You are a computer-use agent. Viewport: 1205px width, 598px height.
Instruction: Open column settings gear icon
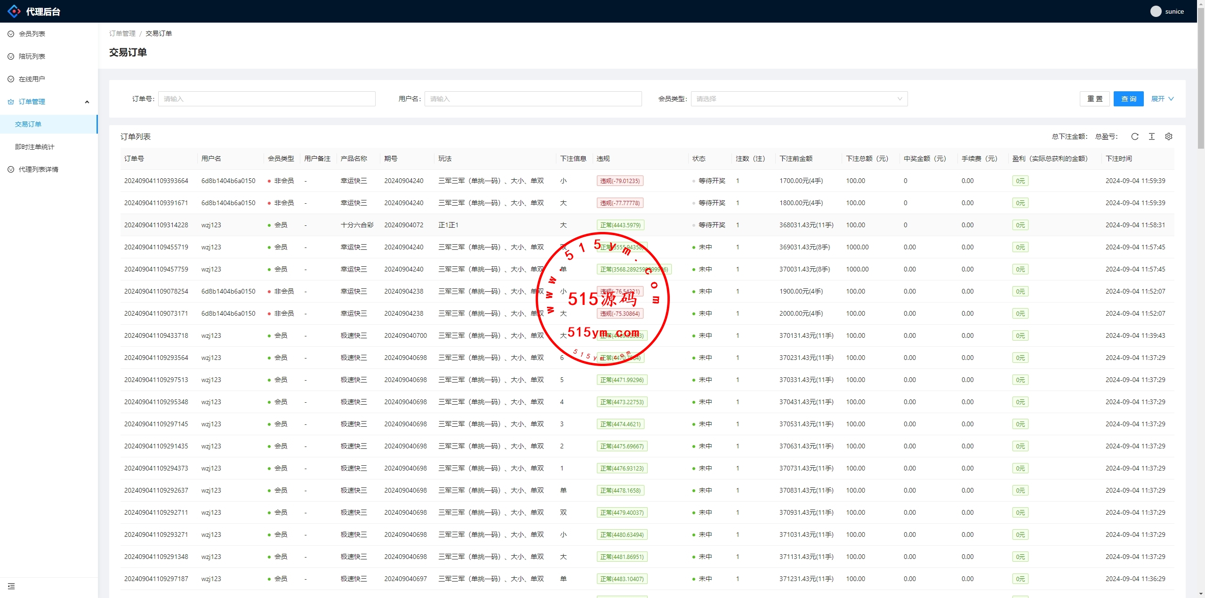(x=1169, y=136)
